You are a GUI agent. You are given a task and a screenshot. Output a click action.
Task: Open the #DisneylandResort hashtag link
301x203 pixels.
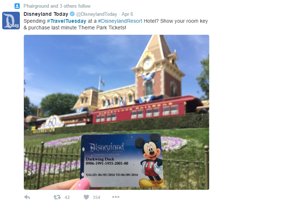[120, 21]
